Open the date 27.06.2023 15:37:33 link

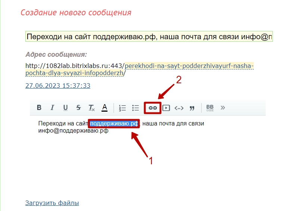click(x=58, y=86)
